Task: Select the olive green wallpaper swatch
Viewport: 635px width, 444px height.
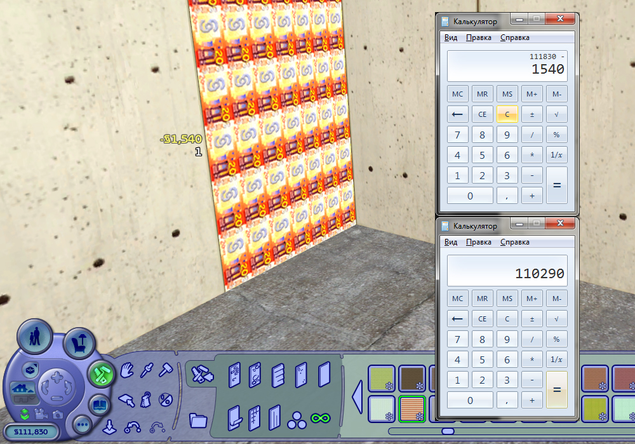Action: [382, 379]
